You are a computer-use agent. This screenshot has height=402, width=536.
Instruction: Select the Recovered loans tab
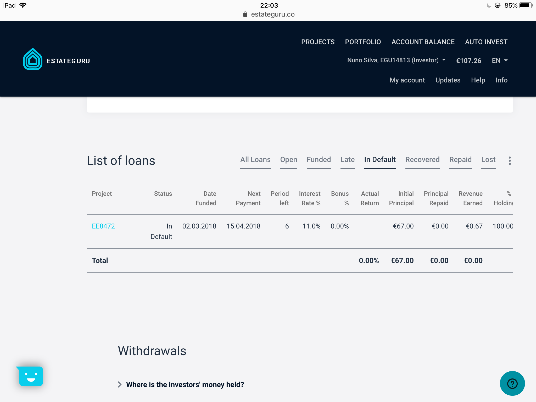422,160
